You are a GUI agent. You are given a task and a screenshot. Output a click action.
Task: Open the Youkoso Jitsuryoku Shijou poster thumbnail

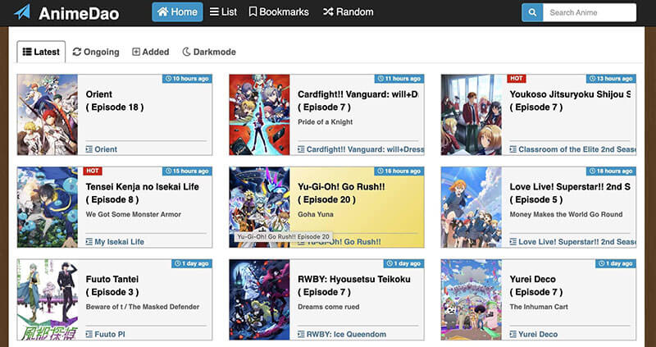(471, 115)
